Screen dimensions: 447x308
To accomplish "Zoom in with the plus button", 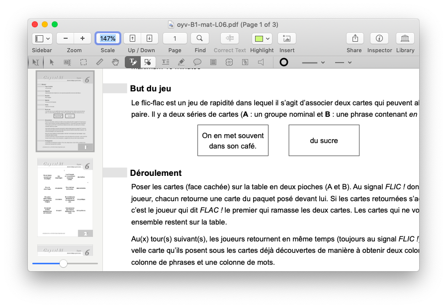I will pyautogui.click(x=83, y=38).
